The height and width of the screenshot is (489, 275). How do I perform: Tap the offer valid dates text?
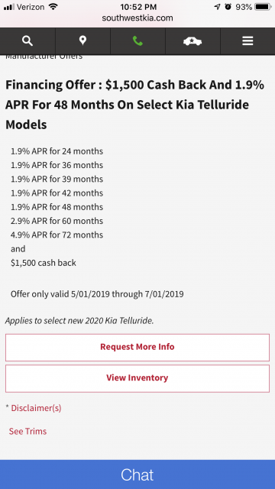tap(97, 293)
